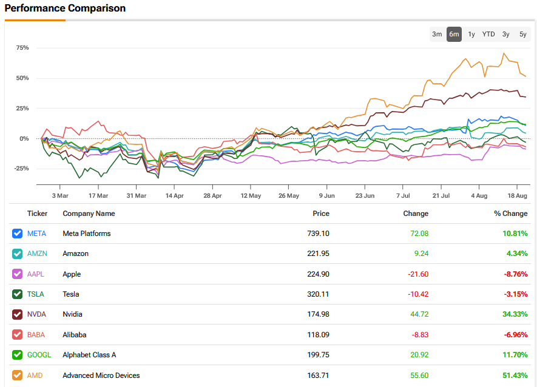Select the 6m time range
This screenshot has height=387, width=537.
(x=454, y=34)
